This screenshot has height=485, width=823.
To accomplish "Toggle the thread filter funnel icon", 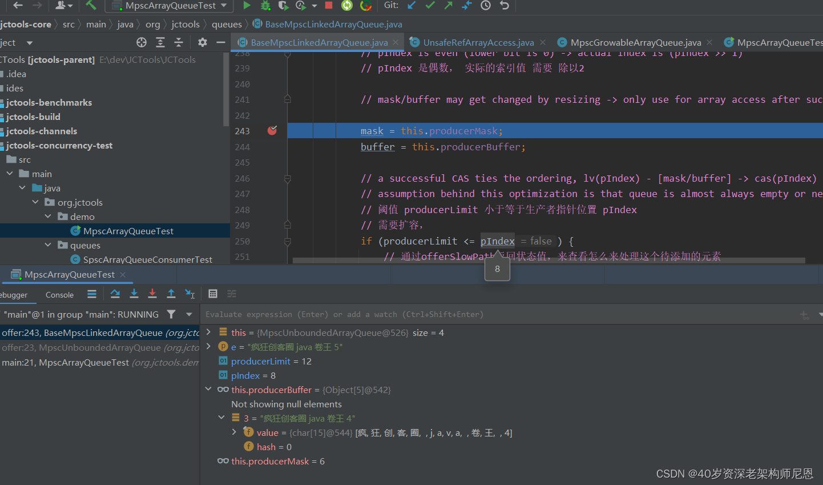I will click(x=171, y=314).
